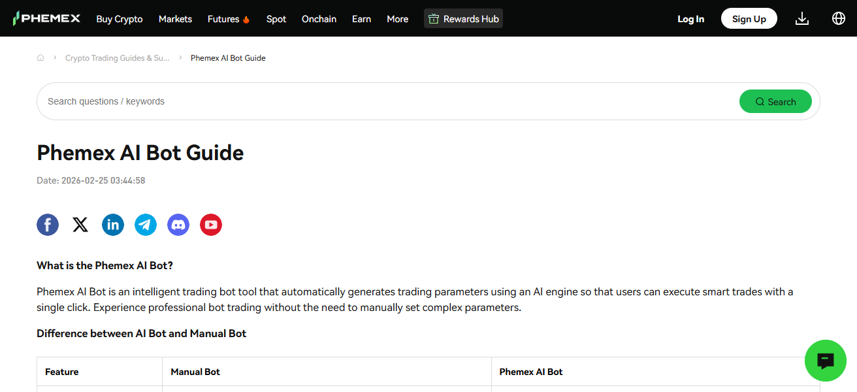The height and width of the screenshot is (392, 857).
Task: Click the Rewards Hub button
Action: 463,19
